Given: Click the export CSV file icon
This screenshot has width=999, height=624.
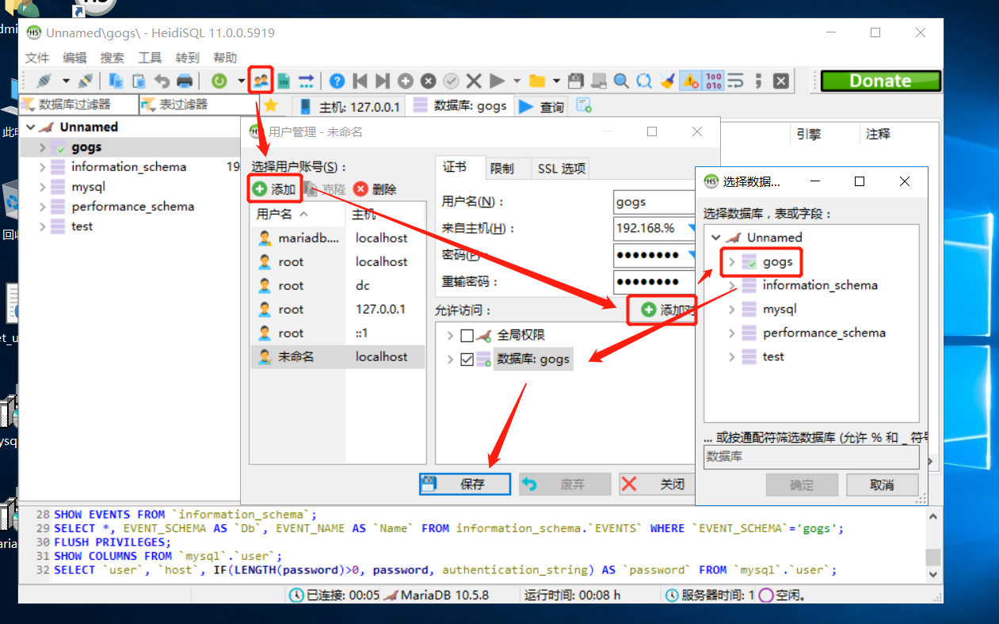Looking at the screenshot, I should click(284, 80).
